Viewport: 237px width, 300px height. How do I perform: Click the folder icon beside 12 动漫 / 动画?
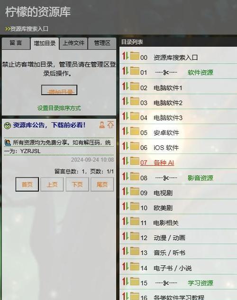135,236
